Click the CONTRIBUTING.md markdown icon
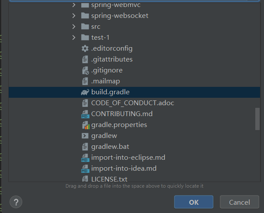This screenshot has height=213, width=264. pos(85,114)
